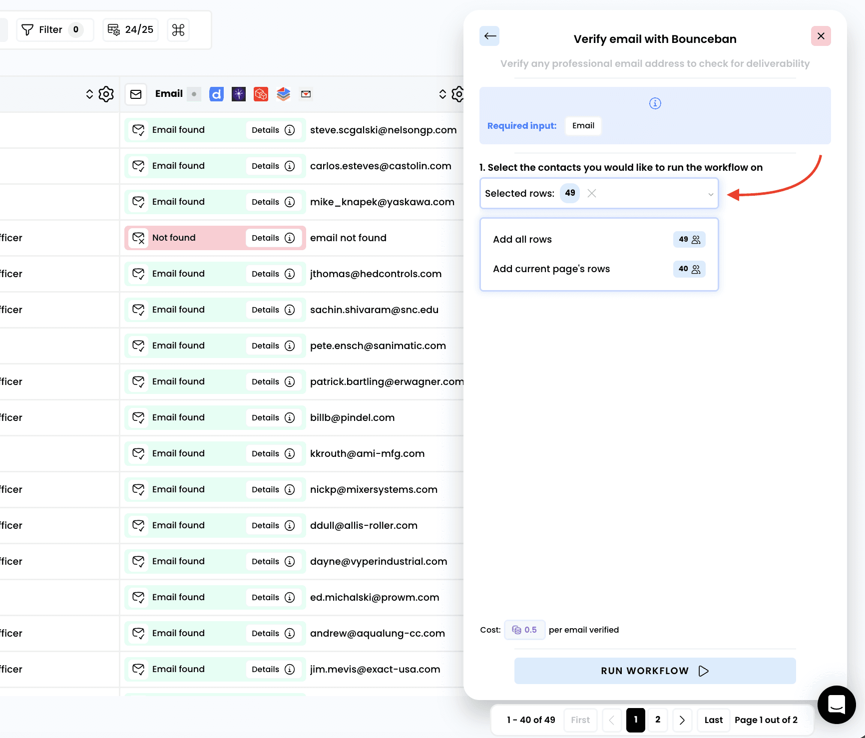Open Details for andrew@aqualung-cc.com
The width and height of the screenshot is (865, 738).
[x=273, y=633]
